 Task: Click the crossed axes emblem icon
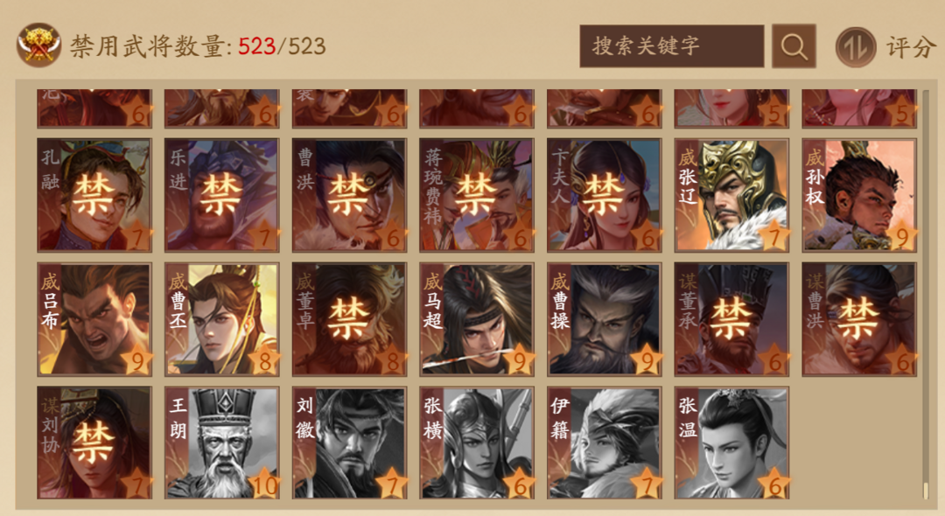[38, 45]
